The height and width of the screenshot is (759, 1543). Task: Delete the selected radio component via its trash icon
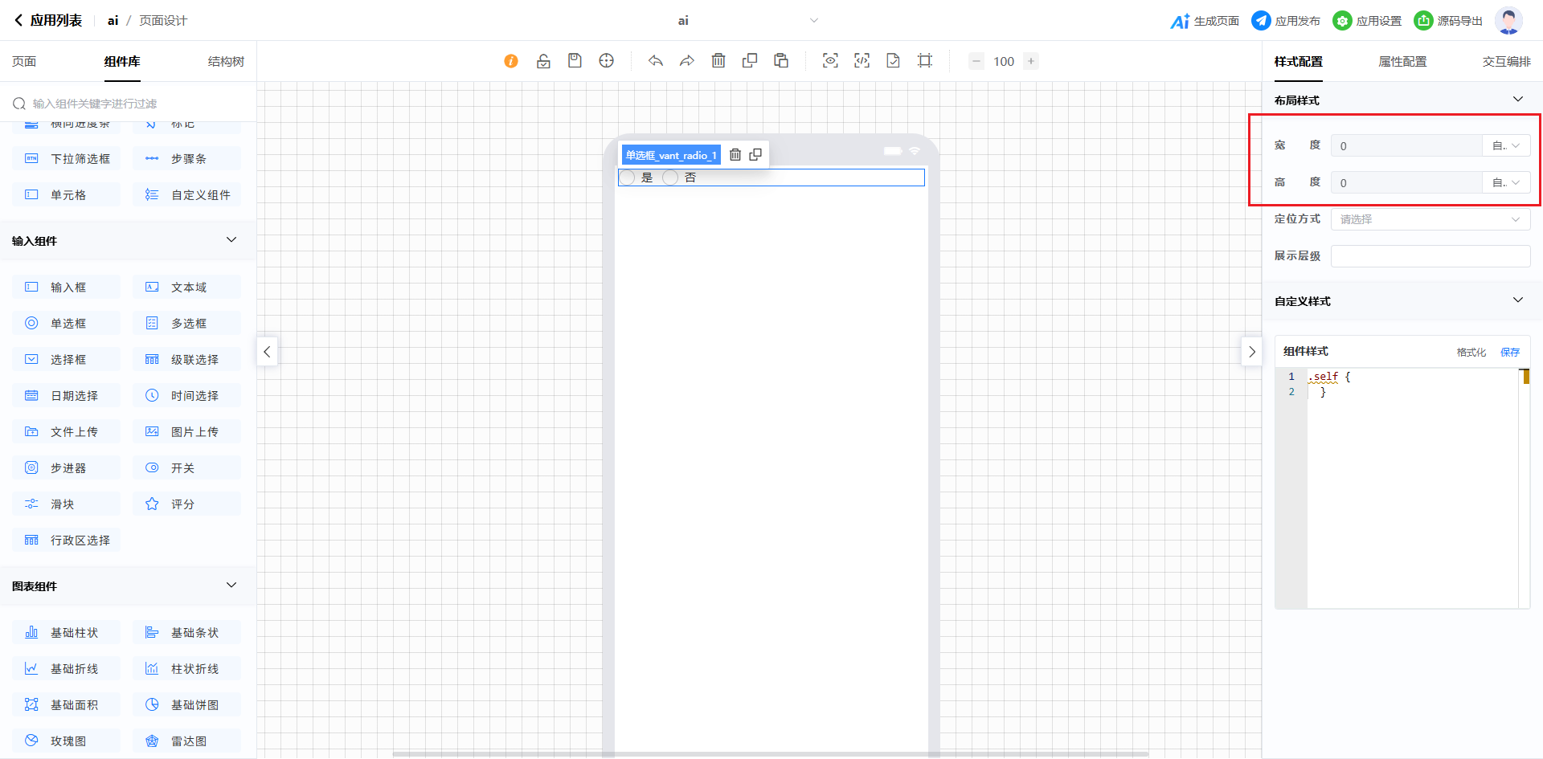pos(735,155)
